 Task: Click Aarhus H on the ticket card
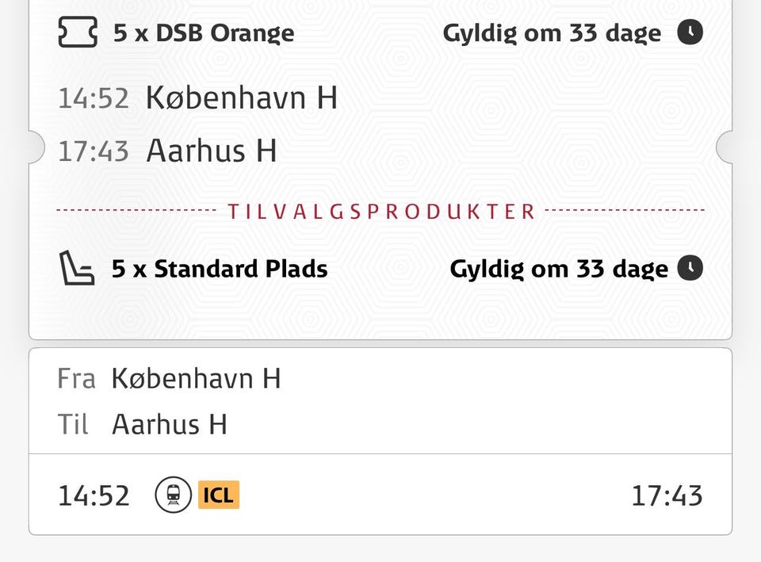pyautogui.click(x=212, y=151)
